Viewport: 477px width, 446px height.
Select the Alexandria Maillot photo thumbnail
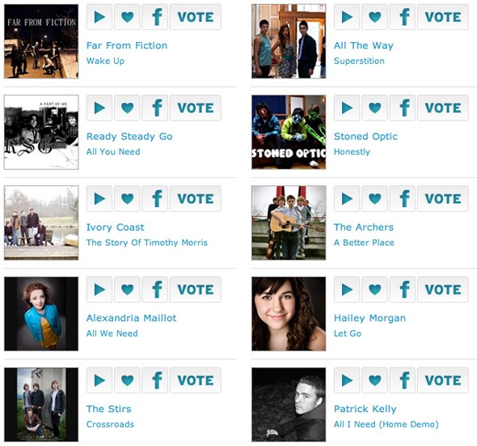click(x=41, y=314)
